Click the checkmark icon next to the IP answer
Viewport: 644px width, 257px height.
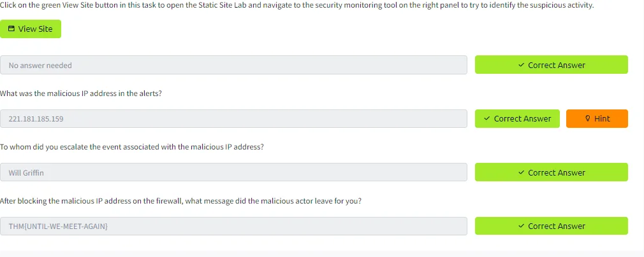[487, 118]
